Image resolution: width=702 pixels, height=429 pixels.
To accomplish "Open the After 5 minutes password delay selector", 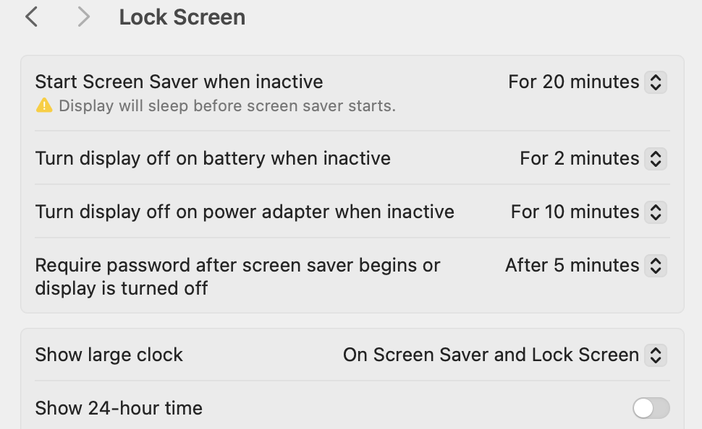I will 572,265.
